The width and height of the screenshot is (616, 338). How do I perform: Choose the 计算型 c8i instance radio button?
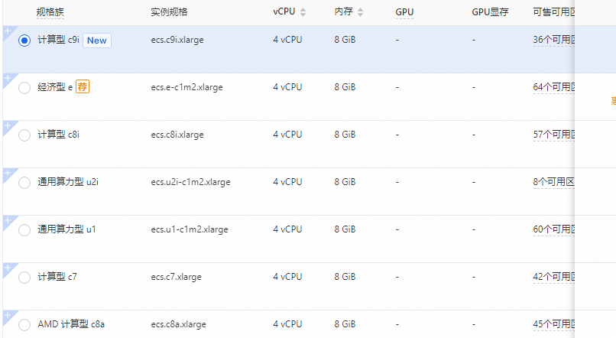click(x=24, y=135)
